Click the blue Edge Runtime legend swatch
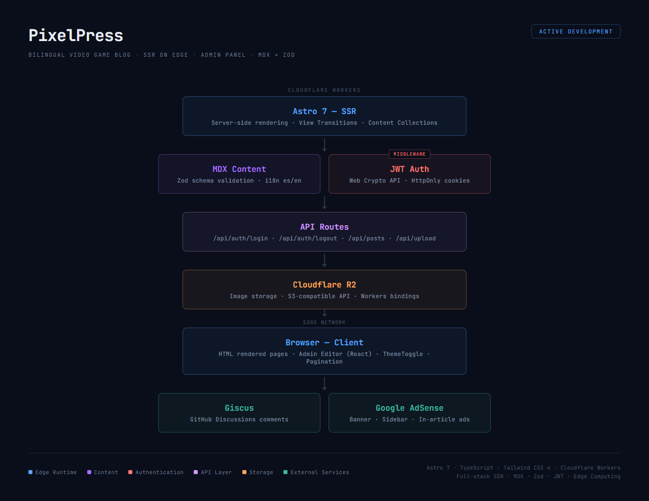This screenshot has width=649, height=501. (x=30, y=472)
